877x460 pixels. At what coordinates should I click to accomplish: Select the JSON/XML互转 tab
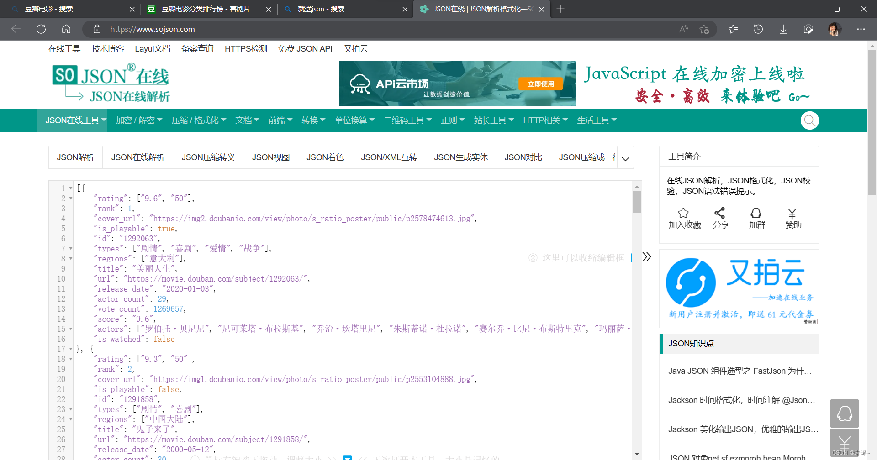coord(389,157)
